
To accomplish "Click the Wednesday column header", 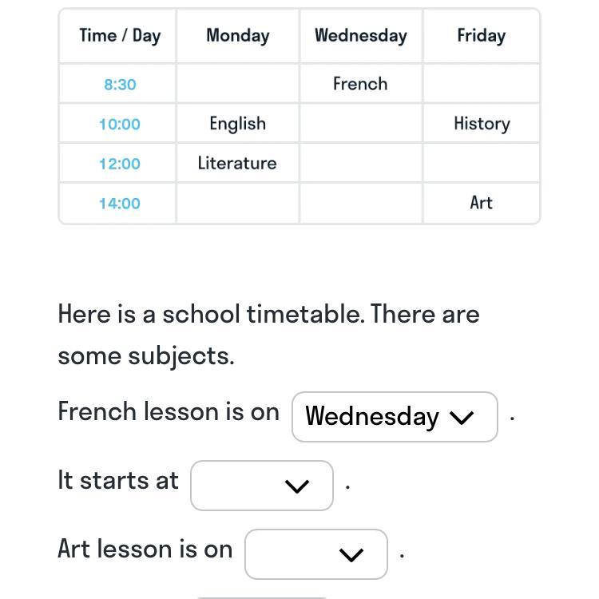I will pos(361,36).
